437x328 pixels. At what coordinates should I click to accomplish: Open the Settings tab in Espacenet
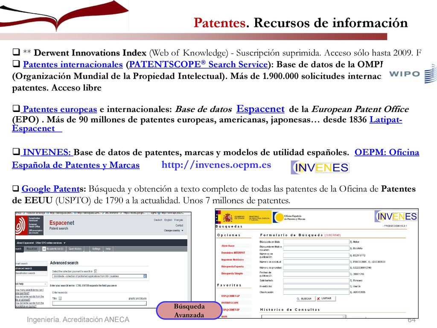coord(96,249)
